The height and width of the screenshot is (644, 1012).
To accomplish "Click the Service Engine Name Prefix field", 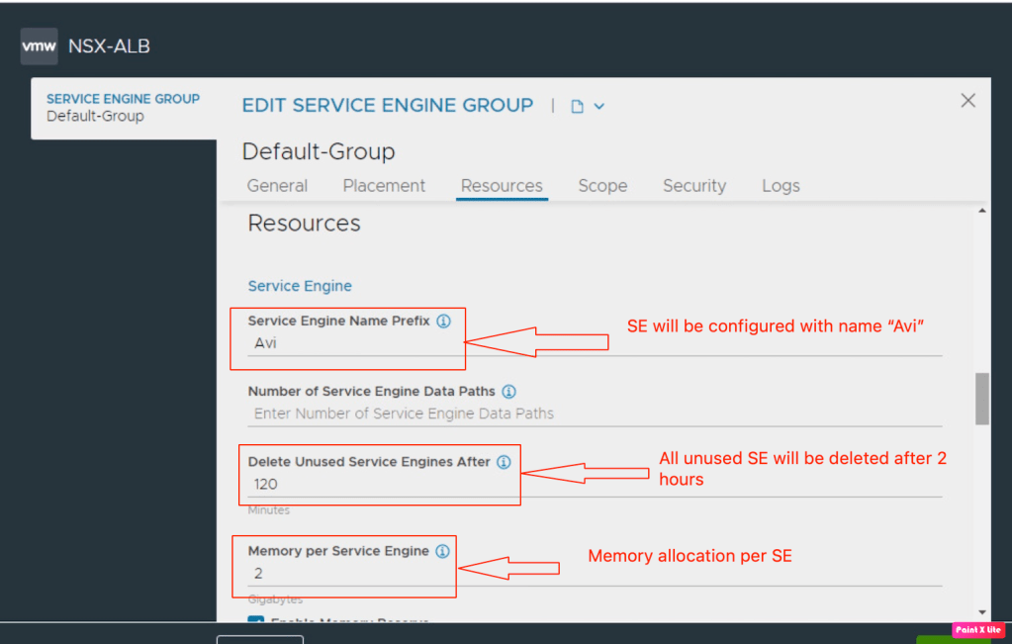I will pos(594,343).
